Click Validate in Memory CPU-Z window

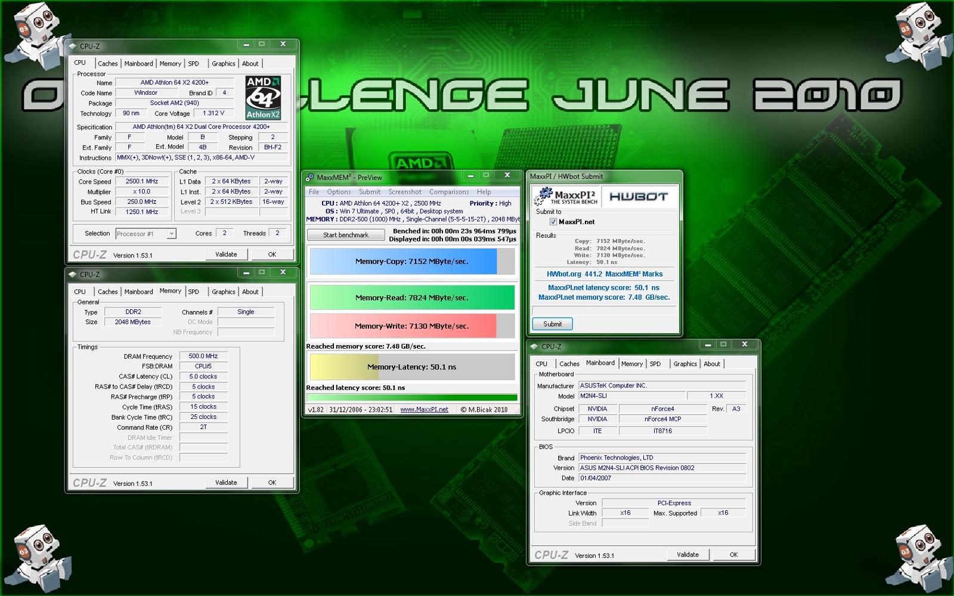click(x=226, y=483)
